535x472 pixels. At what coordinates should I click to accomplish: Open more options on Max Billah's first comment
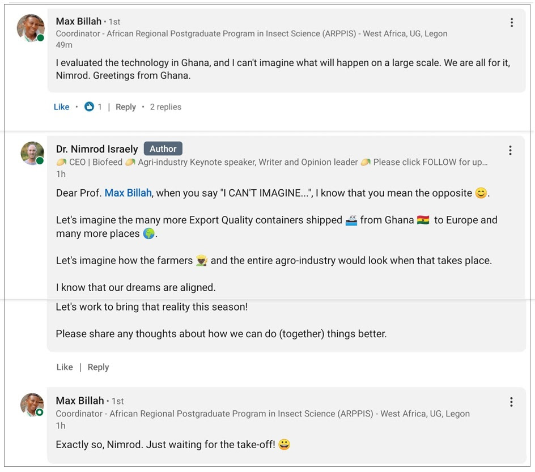(x=512, y=23)
